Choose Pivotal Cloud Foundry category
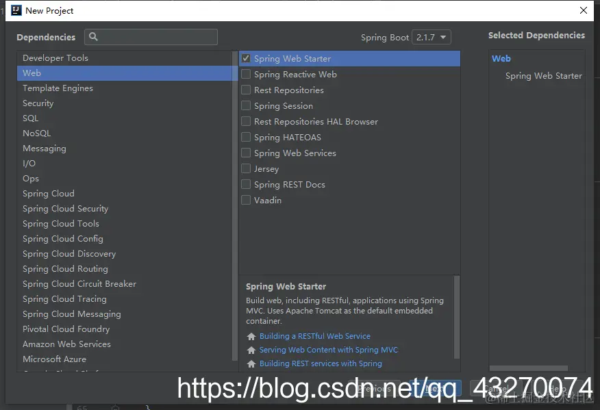Screen dimensions: 600x410 [x=125, y=329]
